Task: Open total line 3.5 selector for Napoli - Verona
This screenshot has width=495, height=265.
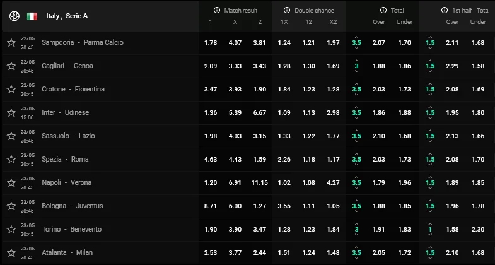Action: click(356, 183)
